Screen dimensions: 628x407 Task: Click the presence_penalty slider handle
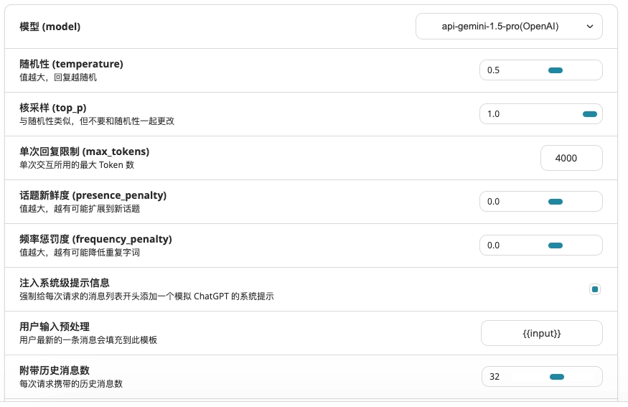tap(555, 202)
